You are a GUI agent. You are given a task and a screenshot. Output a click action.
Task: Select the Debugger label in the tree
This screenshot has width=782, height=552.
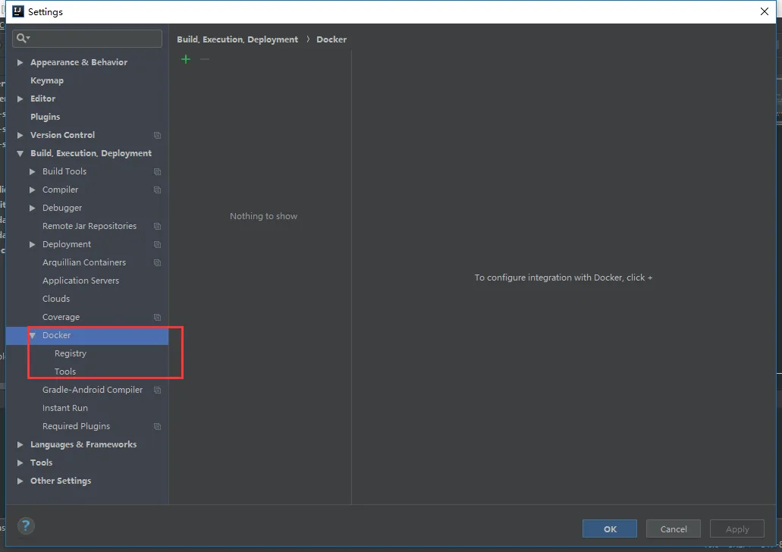[62, 208]
